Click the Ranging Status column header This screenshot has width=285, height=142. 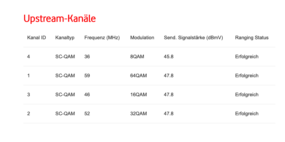point(252,38)
